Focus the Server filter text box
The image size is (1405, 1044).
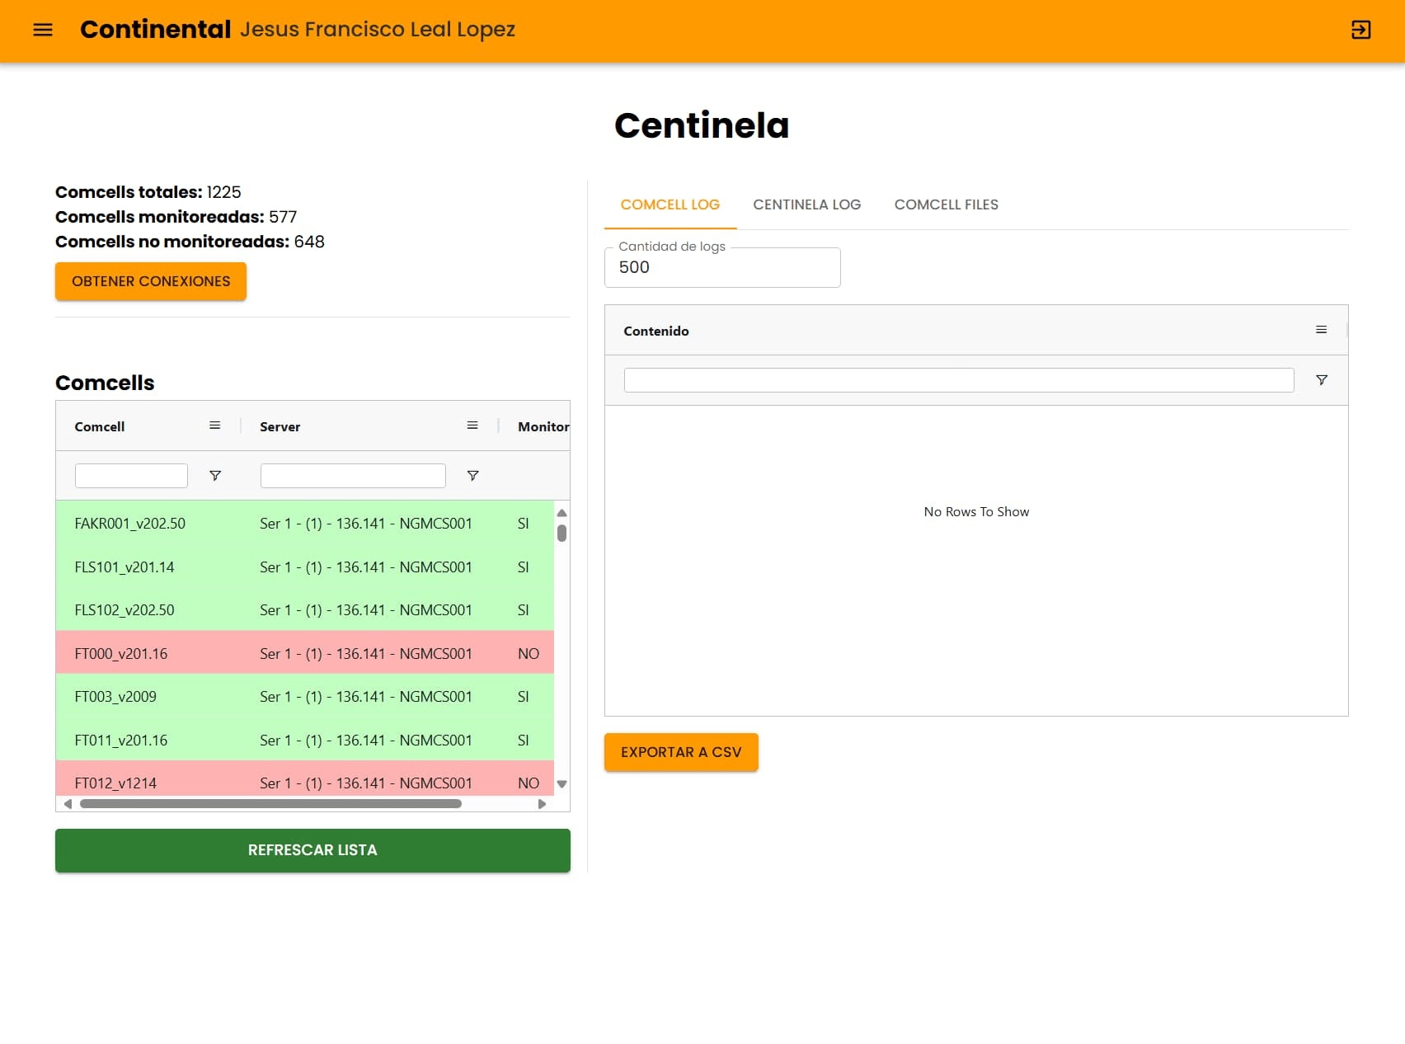353,476
